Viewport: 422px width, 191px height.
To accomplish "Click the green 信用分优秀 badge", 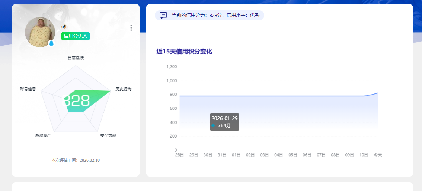I will (75, 36).
